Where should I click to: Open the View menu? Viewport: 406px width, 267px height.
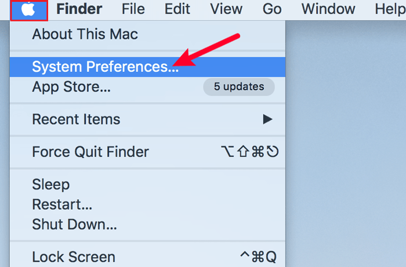[226, 9]
